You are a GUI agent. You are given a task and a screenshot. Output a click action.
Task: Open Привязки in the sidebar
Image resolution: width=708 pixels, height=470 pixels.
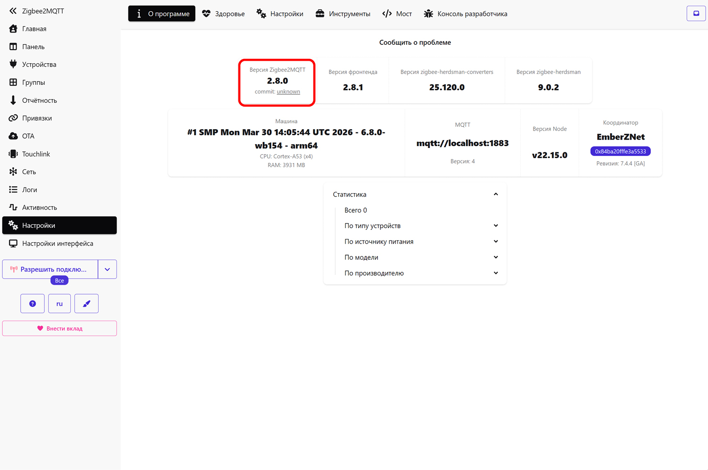pyautogui.click(x=59, y=118)
